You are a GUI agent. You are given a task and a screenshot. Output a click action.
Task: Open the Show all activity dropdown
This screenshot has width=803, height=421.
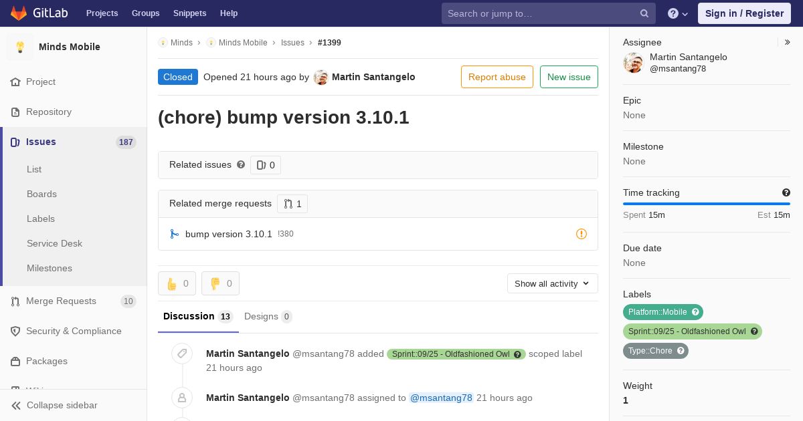click(x=553, y=283)
